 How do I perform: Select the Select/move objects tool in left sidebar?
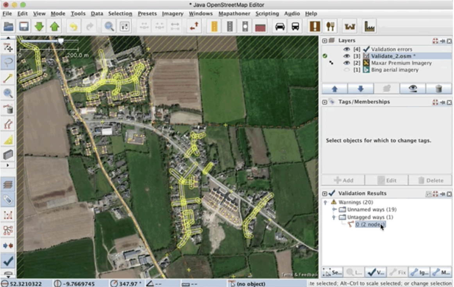pos(8,48)
